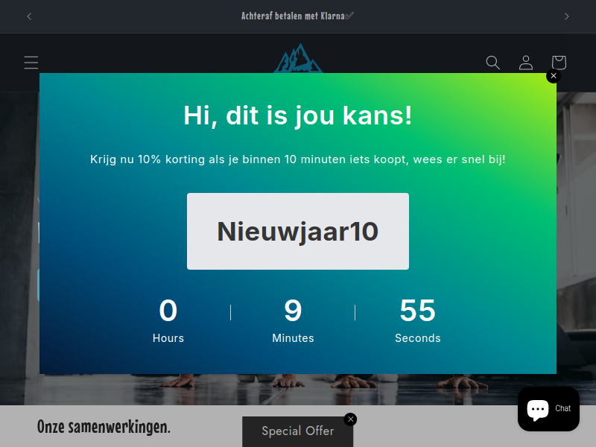Image resolution: width=596 pixels, height=447 pixels.
Task: Click the 10% korting description text
Action: pyautogui.click(x=297, y=159)
